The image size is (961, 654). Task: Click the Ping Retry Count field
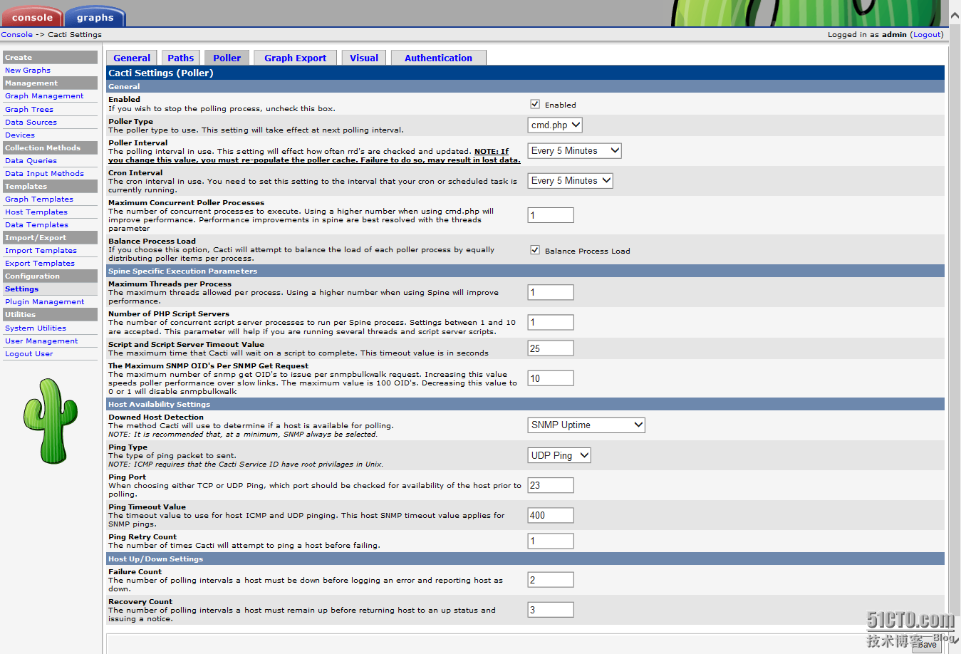tap(551, 541)
